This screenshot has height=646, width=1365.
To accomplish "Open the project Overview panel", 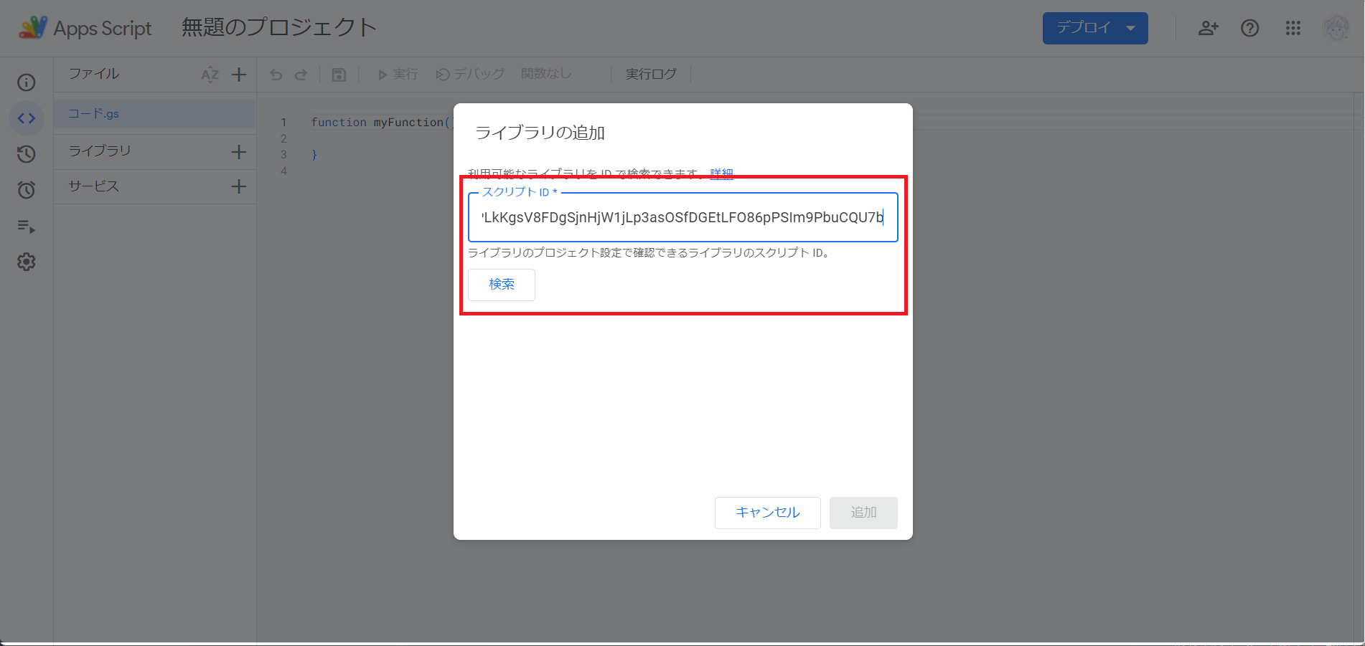I will pos(26,82).
